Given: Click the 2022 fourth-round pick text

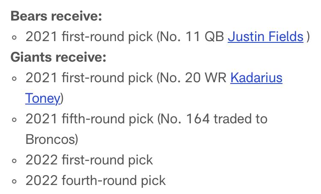Looking at the screenshot, I should click(95, 180).
